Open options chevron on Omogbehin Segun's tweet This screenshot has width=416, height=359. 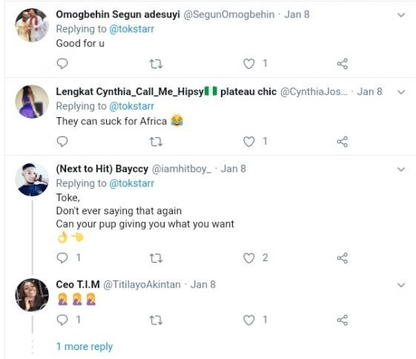click(x=401, y=15)
